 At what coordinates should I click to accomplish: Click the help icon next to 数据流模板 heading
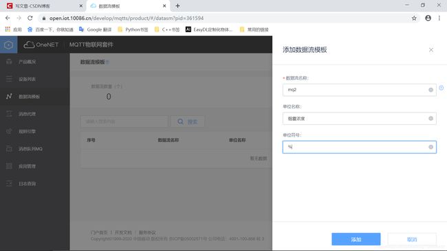(107, 62)
